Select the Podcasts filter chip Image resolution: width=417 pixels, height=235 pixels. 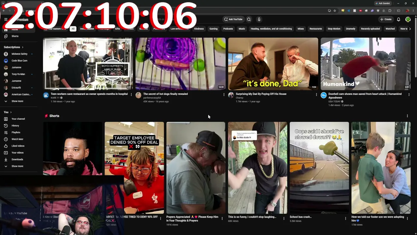coord(228,29)
